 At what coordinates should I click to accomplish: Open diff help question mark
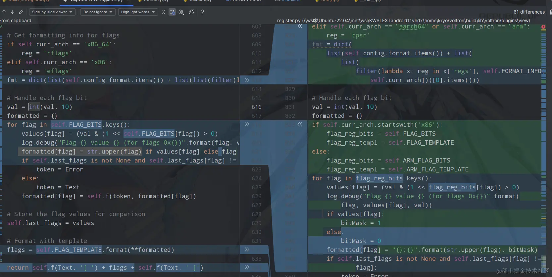203,12
